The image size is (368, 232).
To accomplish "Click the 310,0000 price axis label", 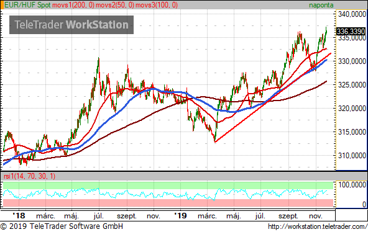I will [352, 156].
